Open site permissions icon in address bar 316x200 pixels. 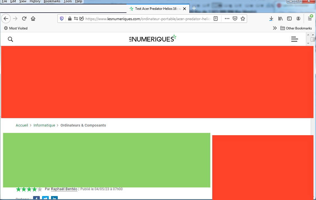76,19
